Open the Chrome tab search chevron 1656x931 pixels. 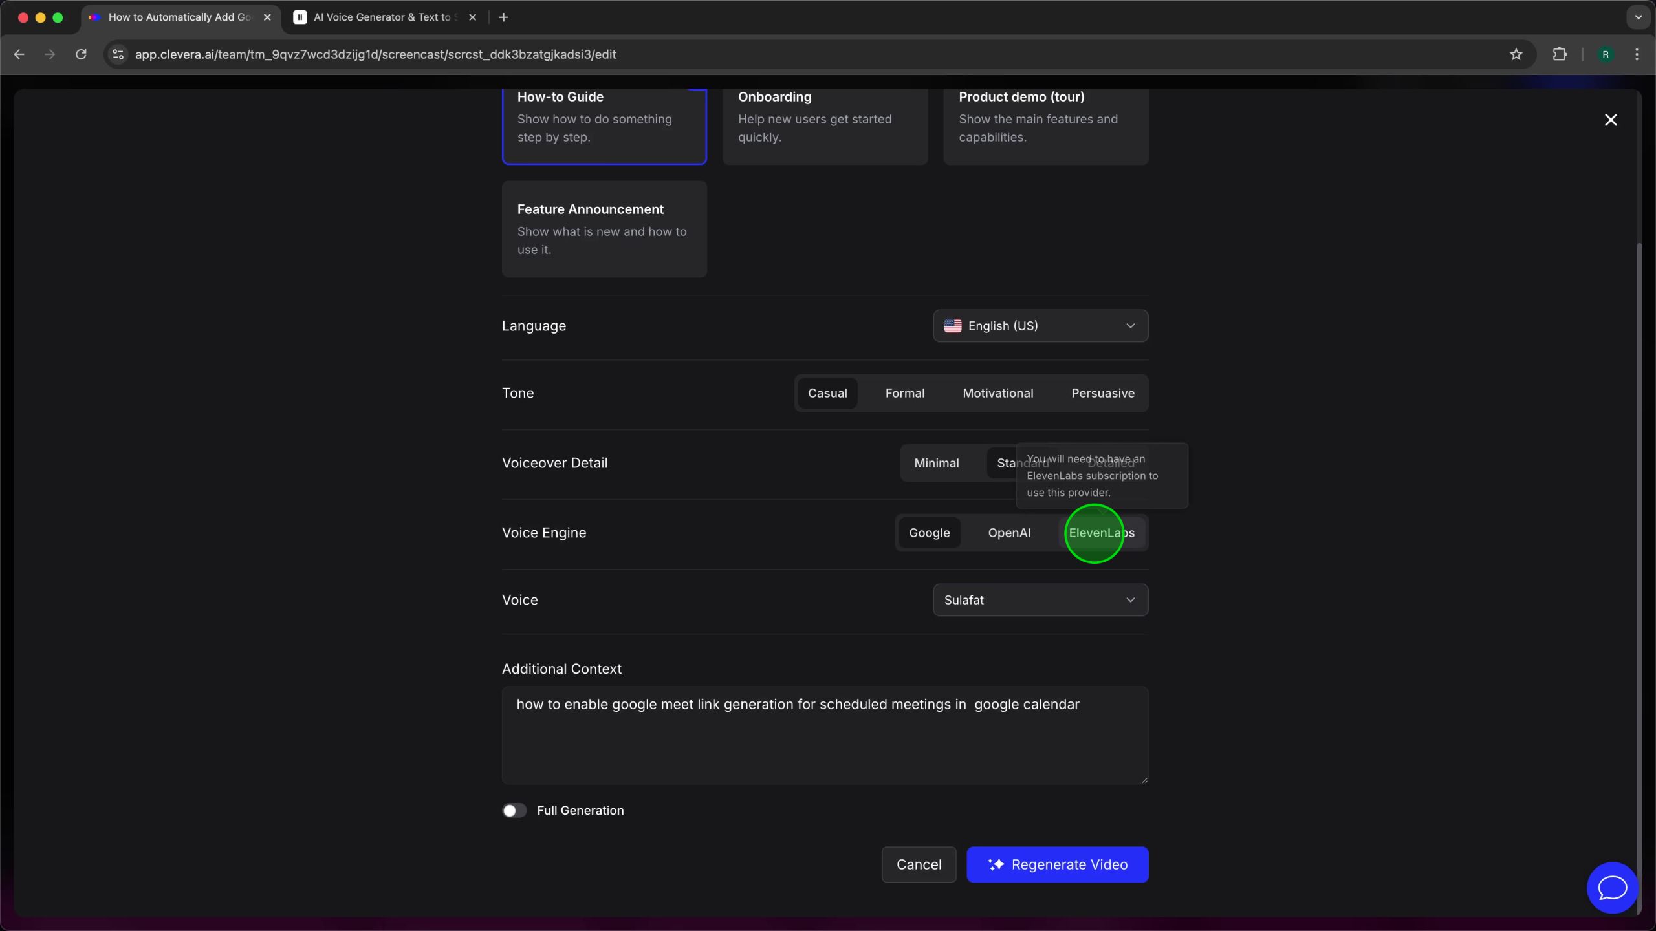[x=1638, y=17]
